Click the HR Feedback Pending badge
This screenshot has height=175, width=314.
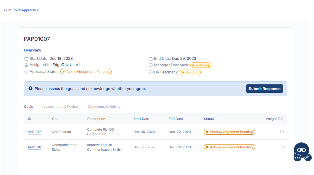(190, 72)
